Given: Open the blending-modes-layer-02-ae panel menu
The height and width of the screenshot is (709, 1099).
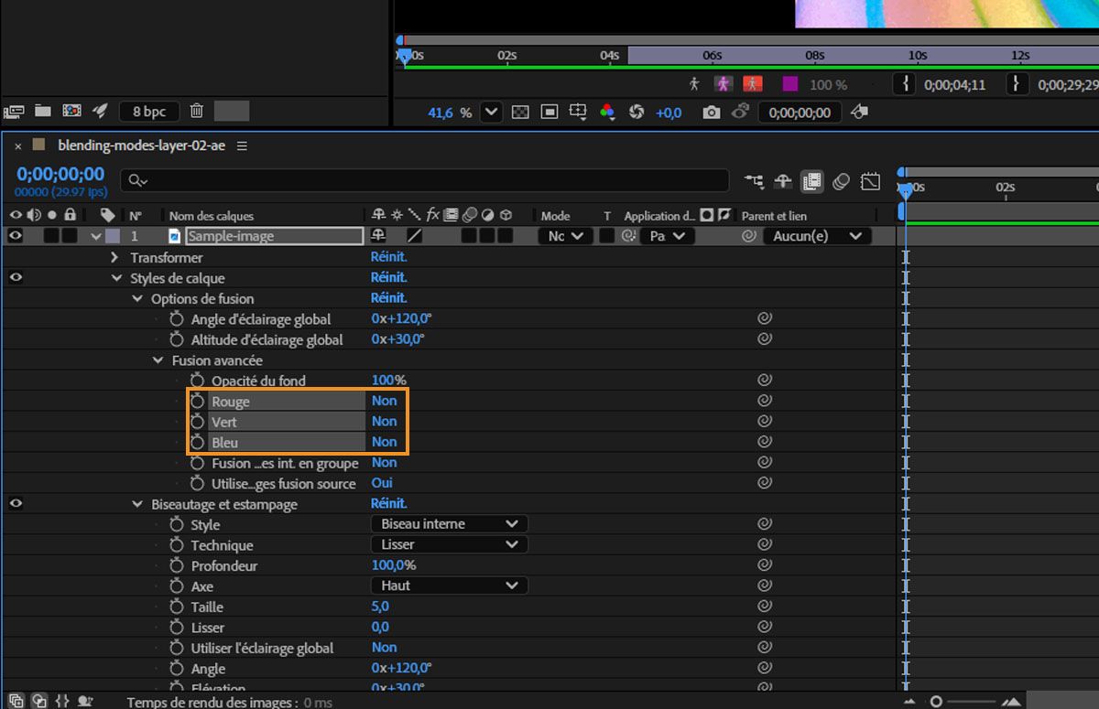Looking at the screenshot, I should 242,146.
